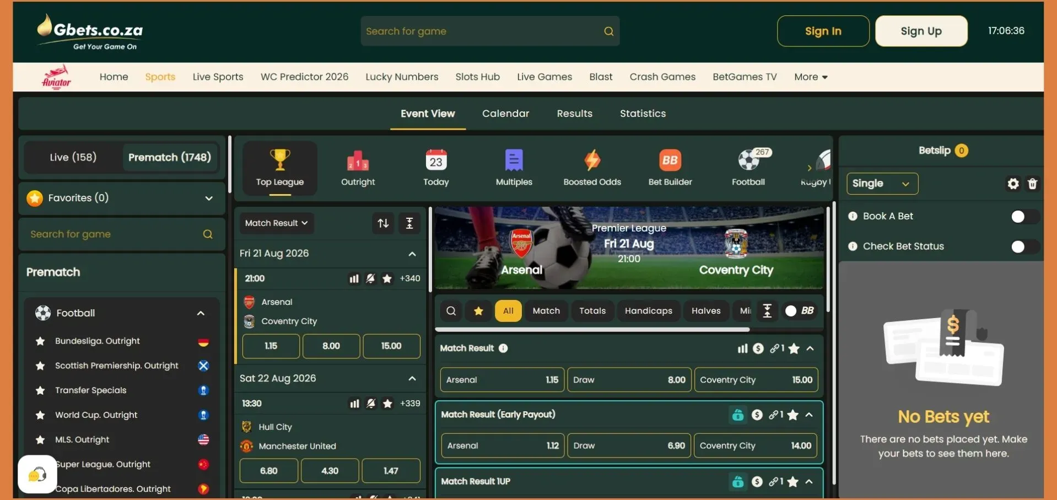Screen dimensions: 1057x500
Task: Switch to Prematch (1748) events
Action: 170,158
